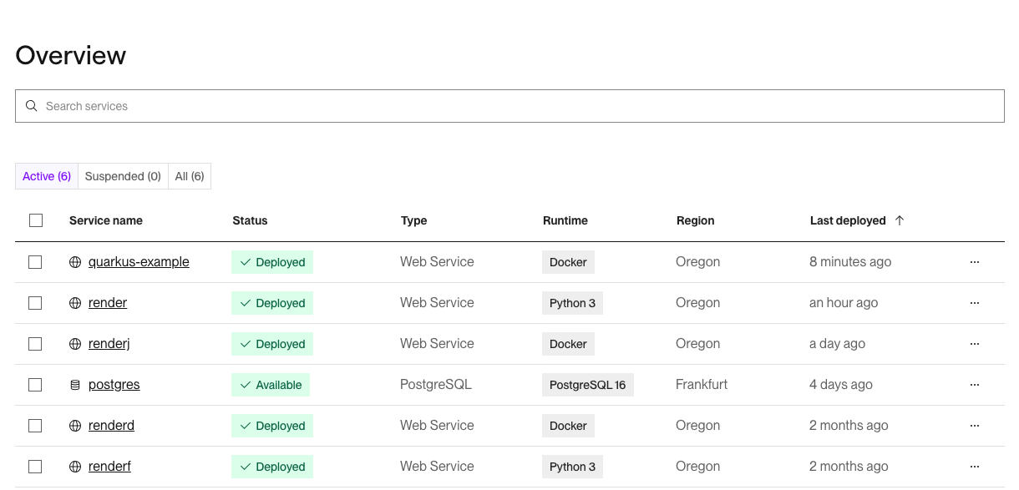Open the three-dot menu for quarkus-example

pyautogui.click(x=974, y=262)
